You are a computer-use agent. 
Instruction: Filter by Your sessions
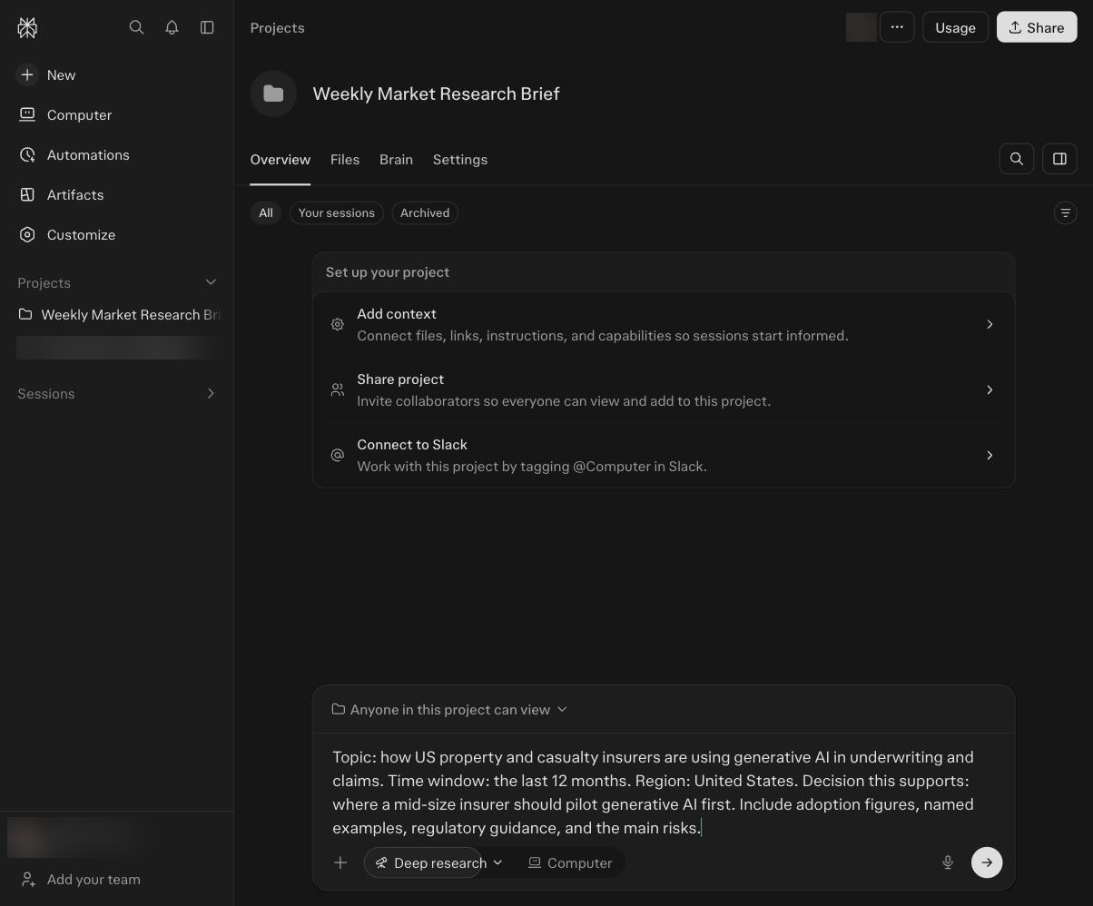click(337, 212)
